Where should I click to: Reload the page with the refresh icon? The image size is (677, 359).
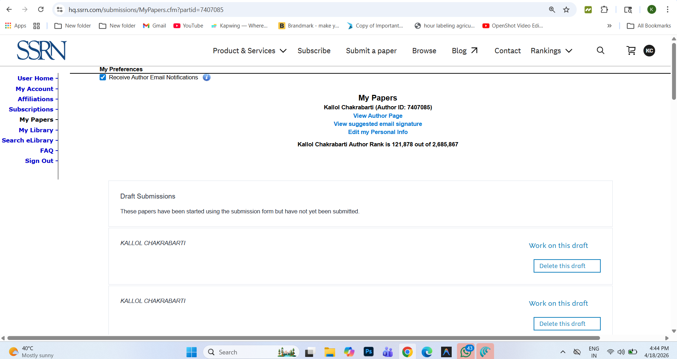tap(41, 10)
